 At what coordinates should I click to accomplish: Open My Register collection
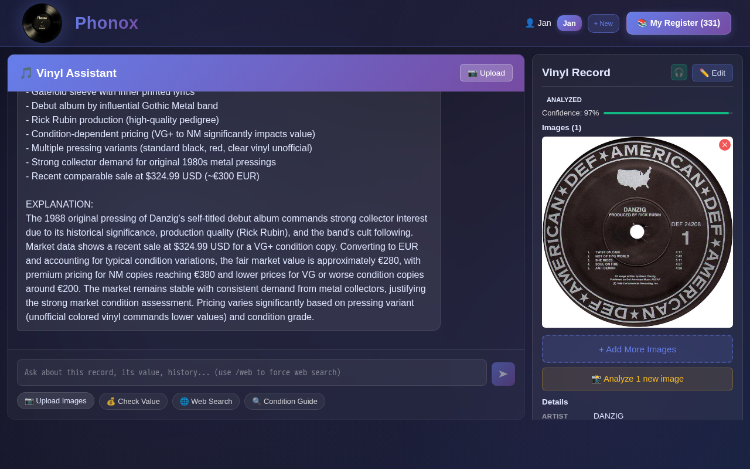679,23
